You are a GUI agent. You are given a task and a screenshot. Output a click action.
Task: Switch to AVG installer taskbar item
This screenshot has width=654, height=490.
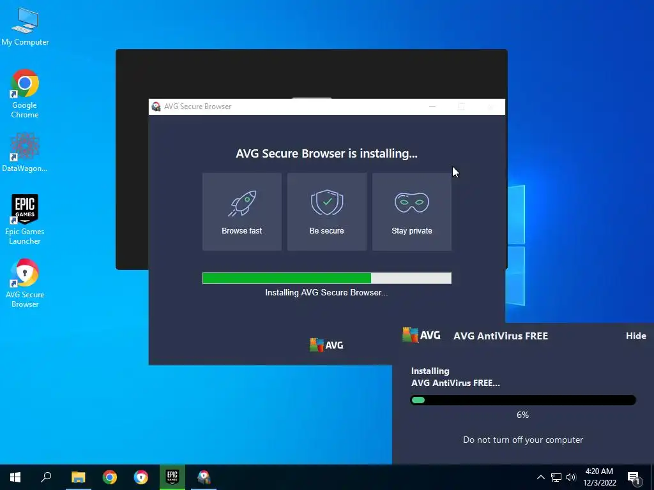[x=204, y=477]
